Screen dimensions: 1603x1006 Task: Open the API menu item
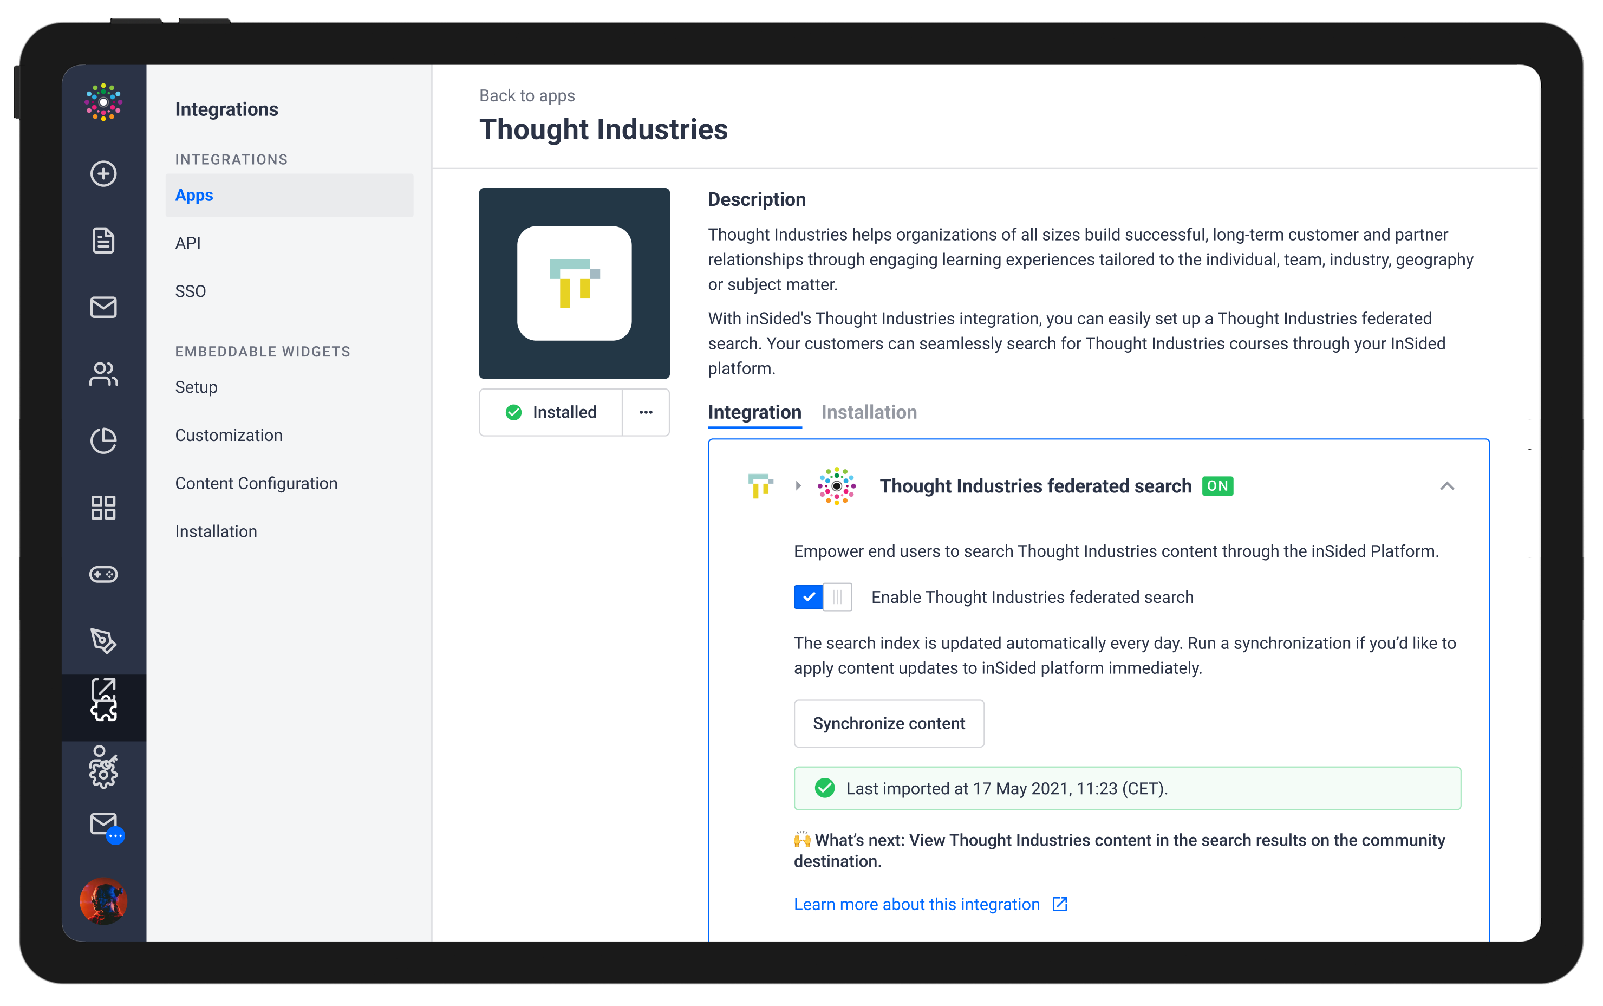(x=187, y=243)
